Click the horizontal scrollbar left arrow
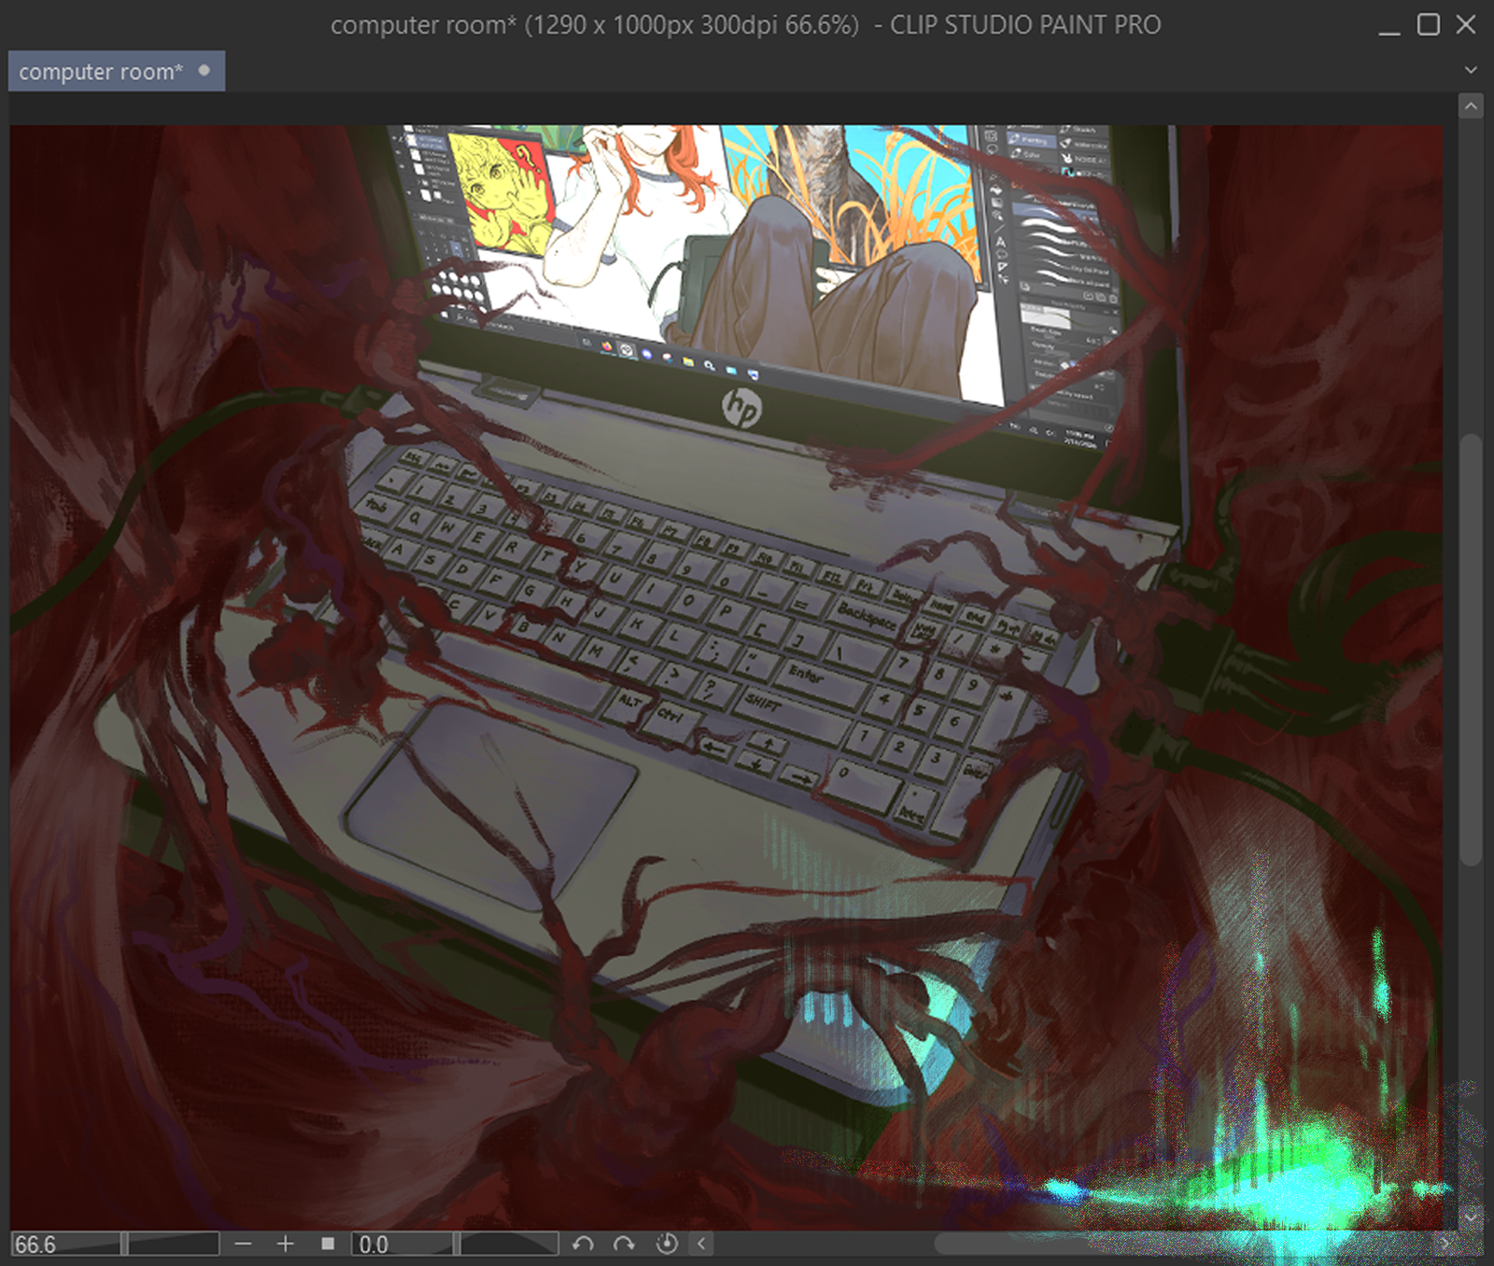 click(702, 1245)
